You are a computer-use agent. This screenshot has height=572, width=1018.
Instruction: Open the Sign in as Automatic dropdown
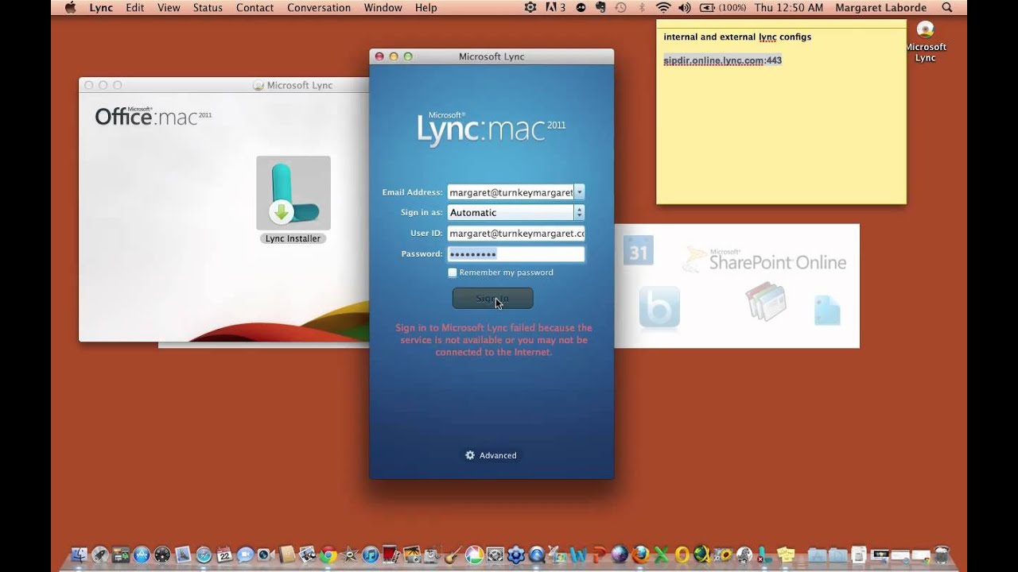(x=516, y=212)
